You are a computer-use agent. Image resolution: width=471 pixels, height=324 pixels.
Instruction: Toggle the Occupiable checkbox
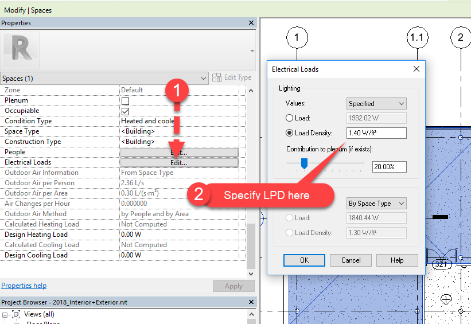(x=125, y=111)
